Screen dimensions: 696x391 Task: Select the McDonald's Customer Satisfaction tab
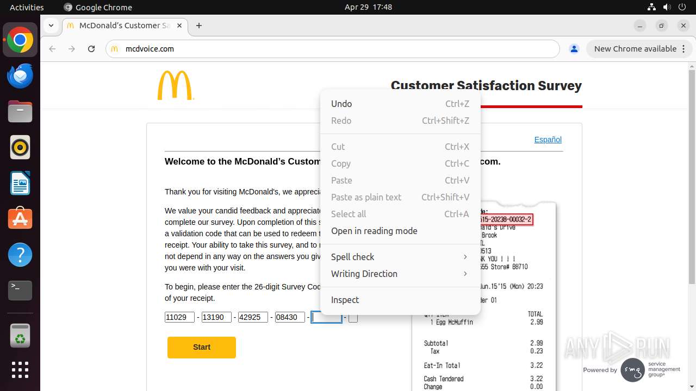click(x=125, y=26)
